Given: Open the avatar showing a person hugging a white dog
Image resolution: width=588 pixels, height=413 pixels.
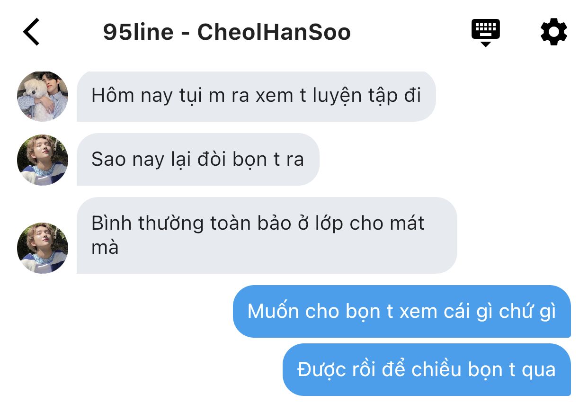Looking at the screenshot, I should pyautogui.click(x=43, y=97).
